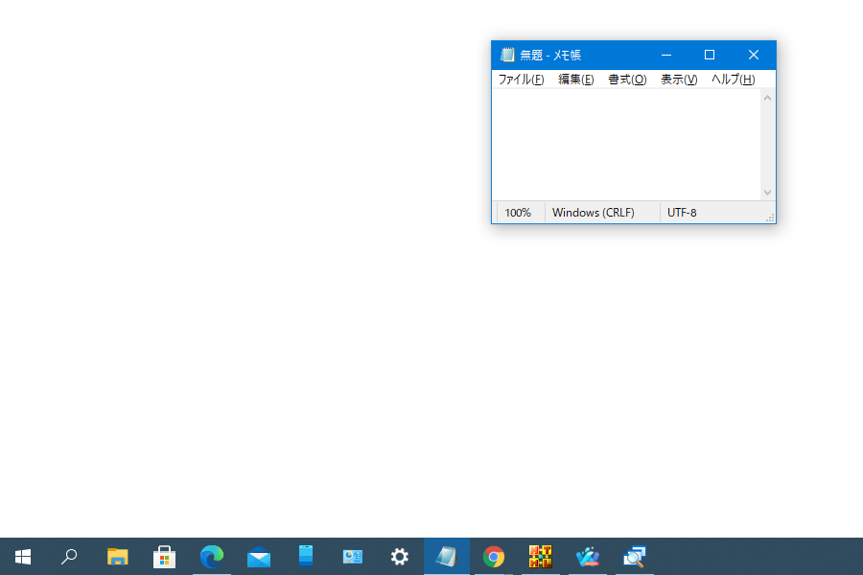The image size is (863, 575).
Task: Launch Google Chrome from the taskbar
Action: tap(494, 557)
